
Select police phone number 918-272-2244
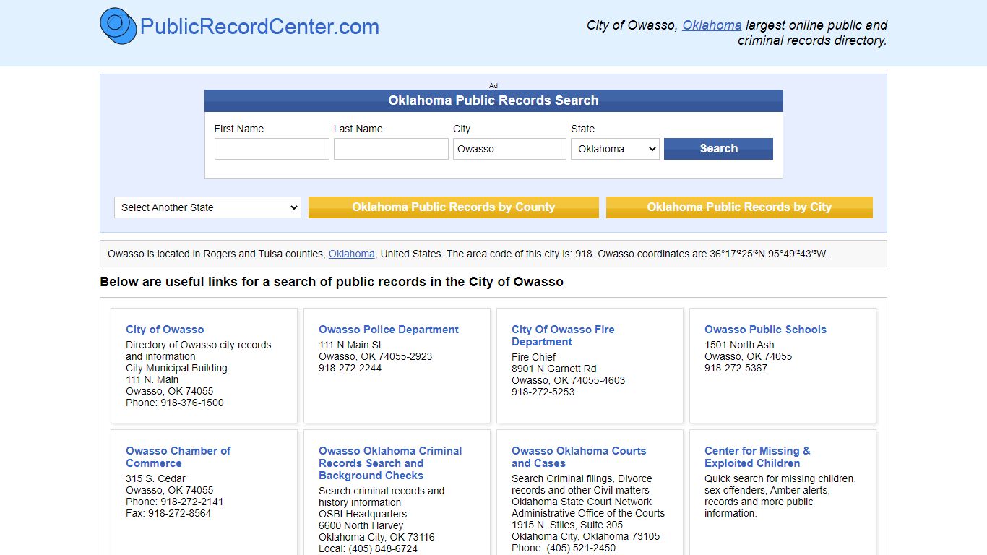click(x=350, y=368)
